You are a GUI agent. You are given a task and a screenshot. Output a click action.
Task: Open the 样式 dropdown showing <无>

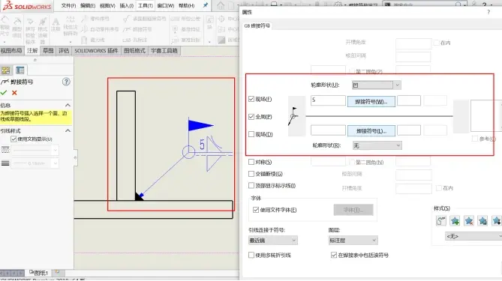[473, 236]
